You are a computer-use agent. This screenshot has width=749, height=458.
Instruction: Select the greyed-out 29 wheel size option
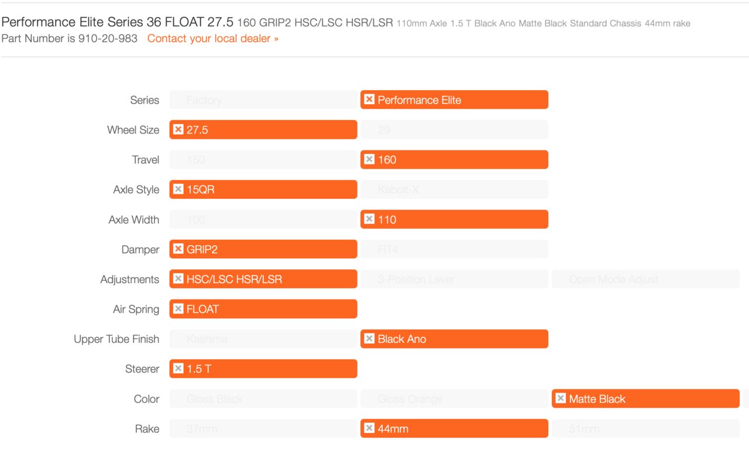(x=454, y=129)
